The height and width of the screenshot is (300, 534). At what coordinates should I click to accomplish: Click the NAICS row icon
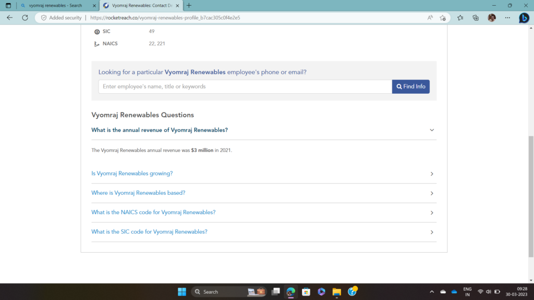coord(96,44)
